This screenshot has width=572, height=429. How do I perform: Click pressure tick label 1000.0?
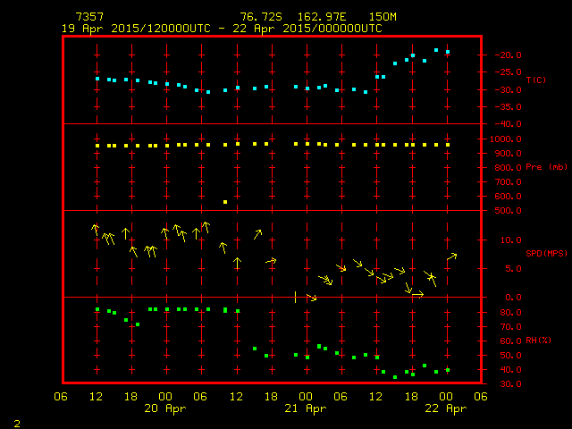(506, 139)
